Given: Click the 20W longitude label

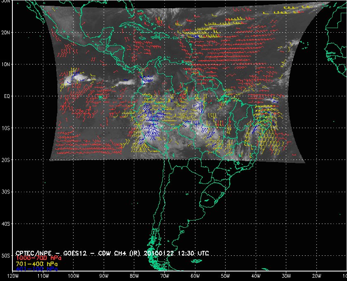Looking at the screenshot, I should coord(317,276).
